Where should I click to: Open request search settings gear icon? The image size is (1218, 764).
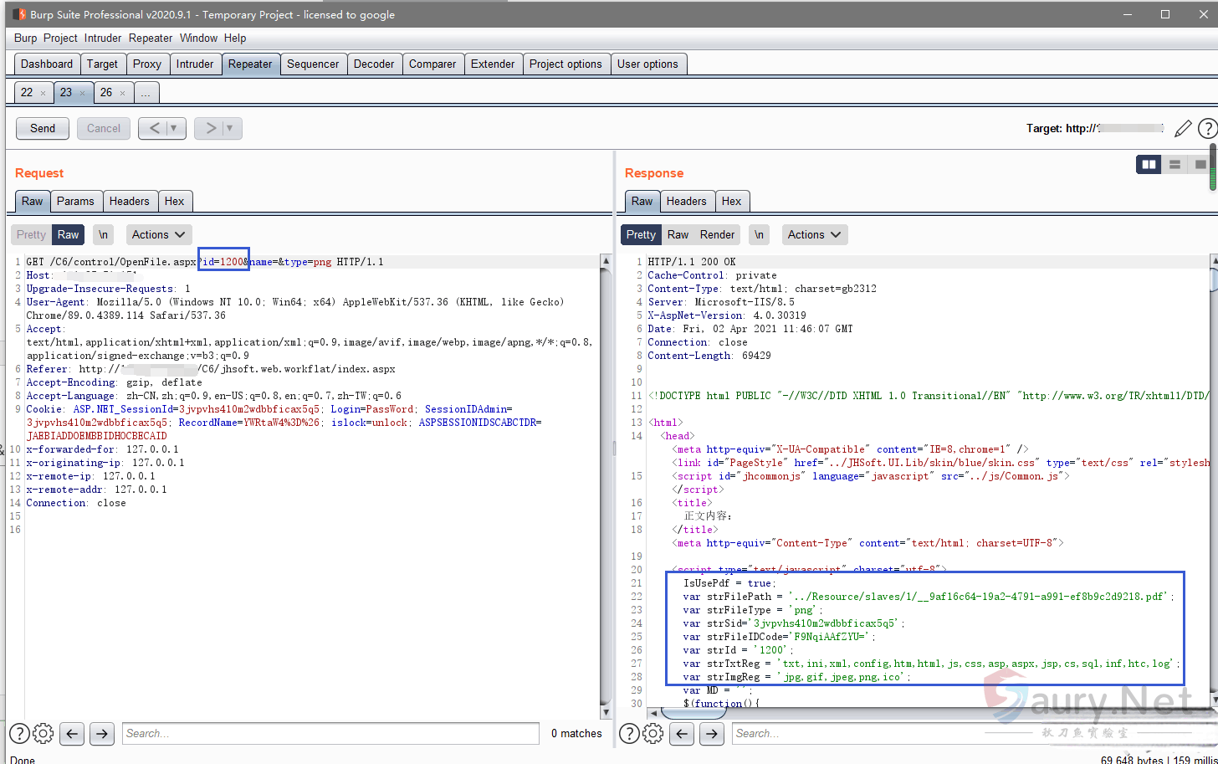coord(43,734)
